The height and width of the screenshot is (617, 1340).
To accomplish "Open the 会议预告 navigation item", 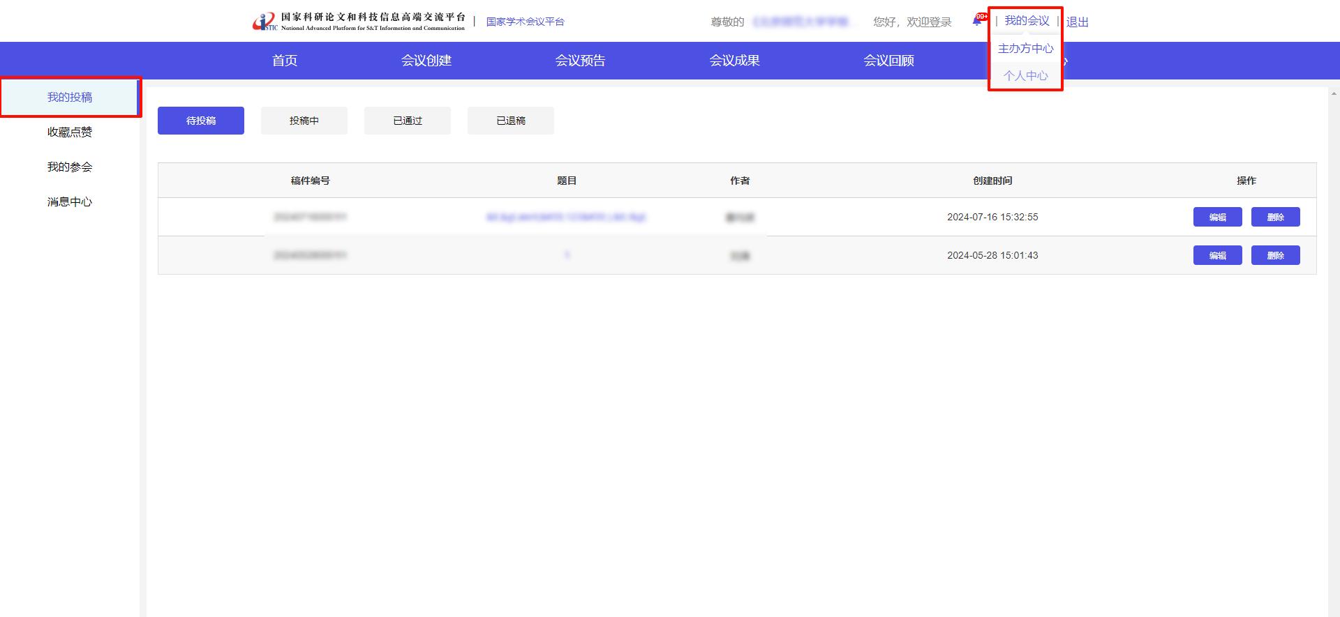I will 580,61.
